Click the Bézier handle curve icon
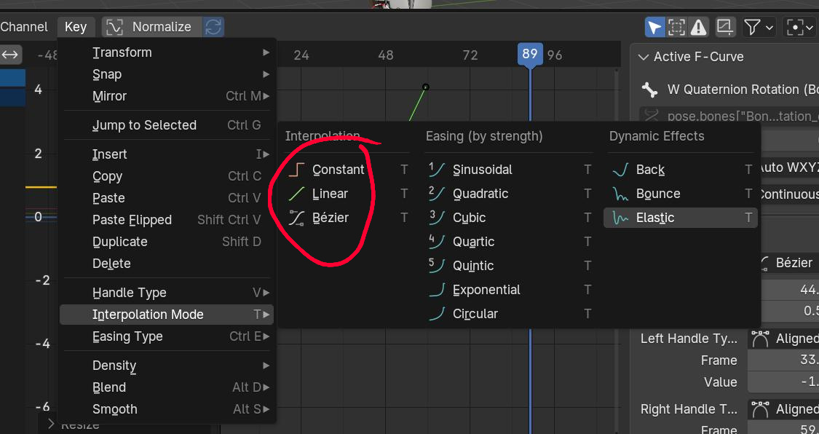 coord(297,218)
